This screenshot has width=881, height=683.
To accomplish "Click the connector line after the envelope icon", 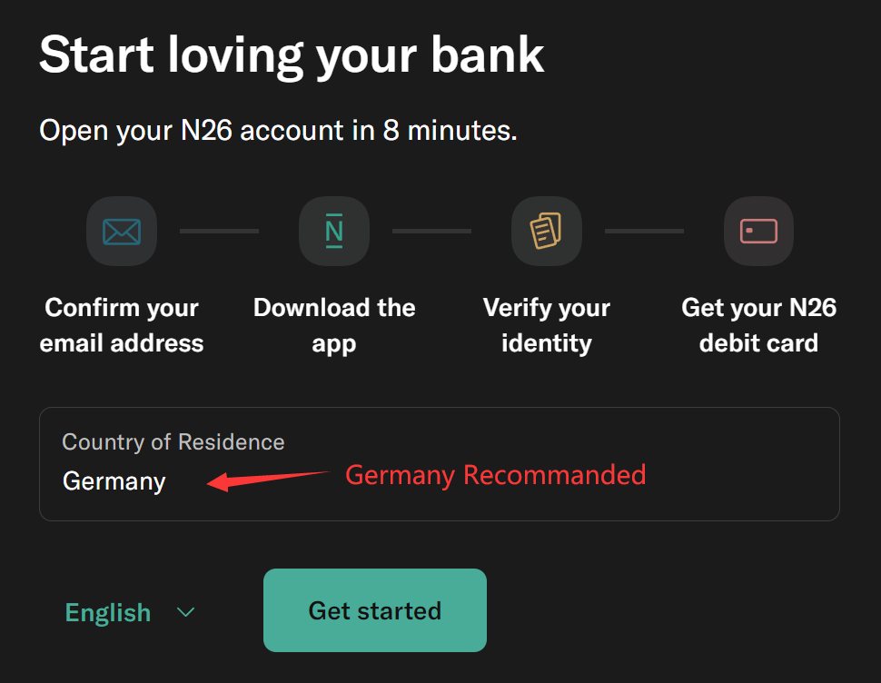I will (x=219, y=232).
